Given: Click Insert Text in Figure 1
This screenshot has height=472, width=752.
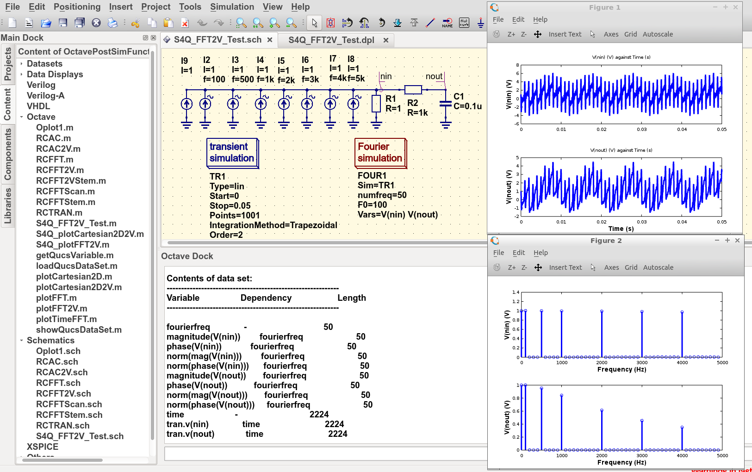Looking at the screenshot, I should [x=565, y=34].
